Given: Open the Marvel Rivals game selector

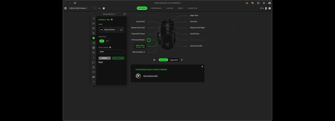Looking at the screenshot, I should 111,30.
